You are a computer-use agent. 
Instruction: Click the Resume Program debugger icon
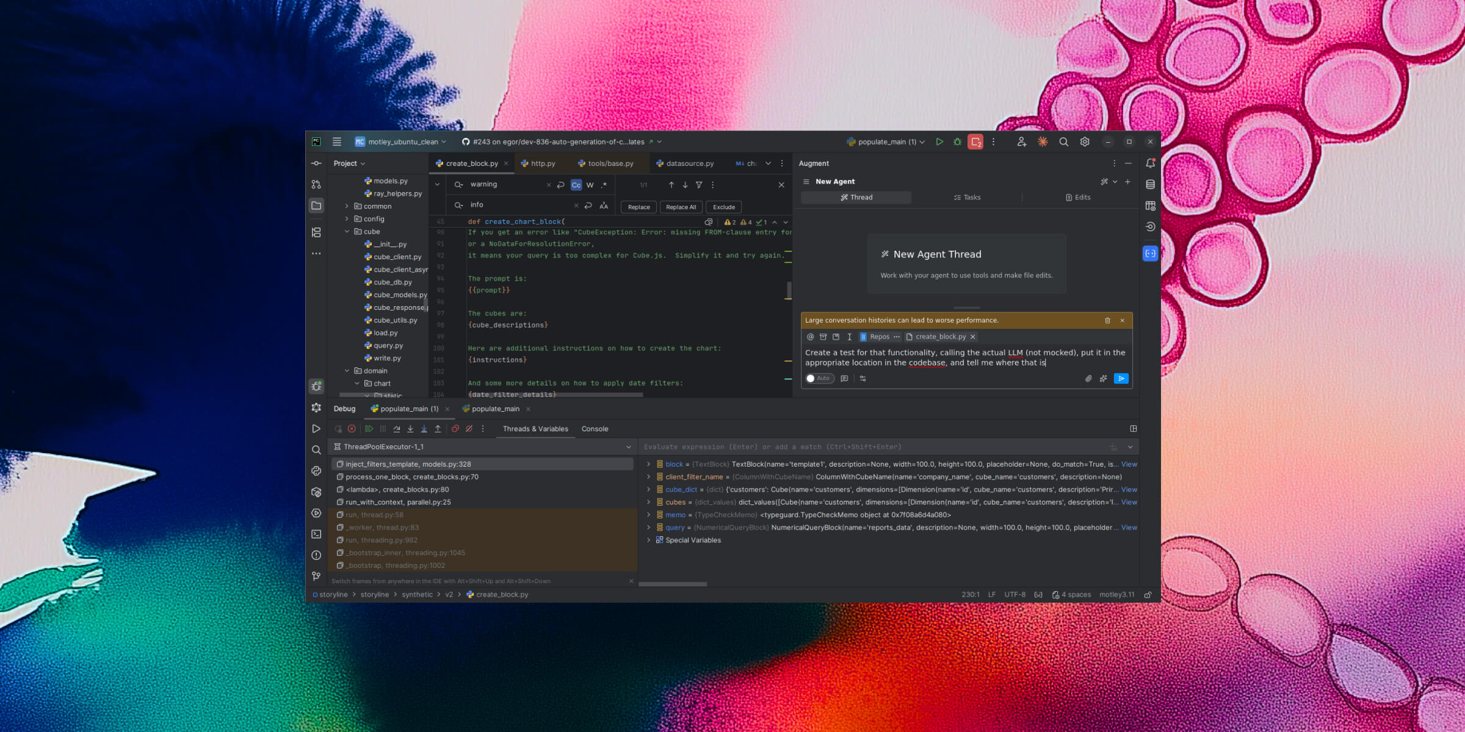click(369, 429)
